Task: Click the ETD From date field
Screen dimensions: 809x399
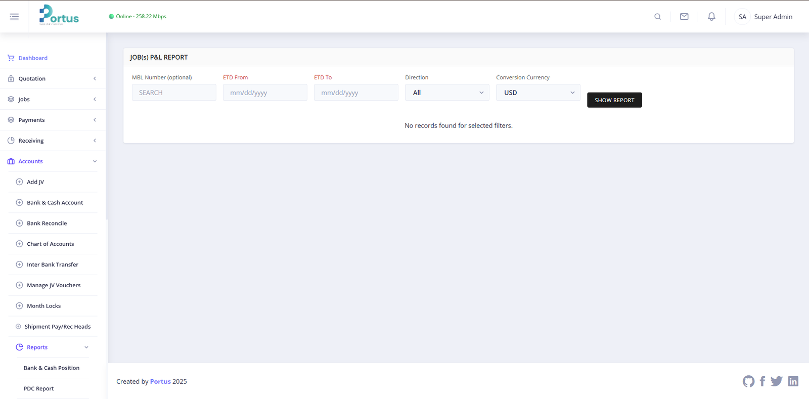Action: click(x=265, y=93)
